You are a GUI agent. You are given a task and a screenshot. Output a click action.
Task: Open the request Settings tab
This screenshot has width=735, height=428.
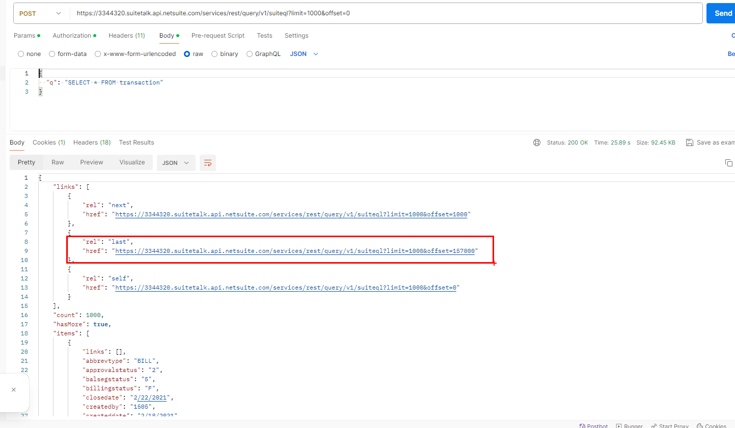point(296,36)
